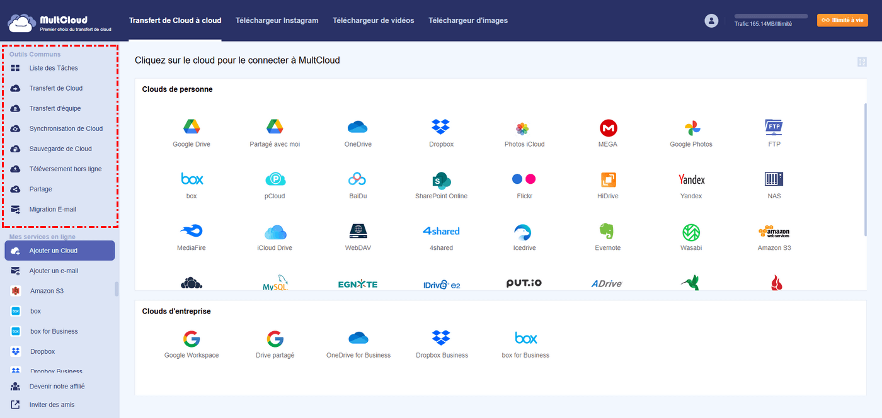
Task: Click the MultCloud logo
Action: (60, 23)
